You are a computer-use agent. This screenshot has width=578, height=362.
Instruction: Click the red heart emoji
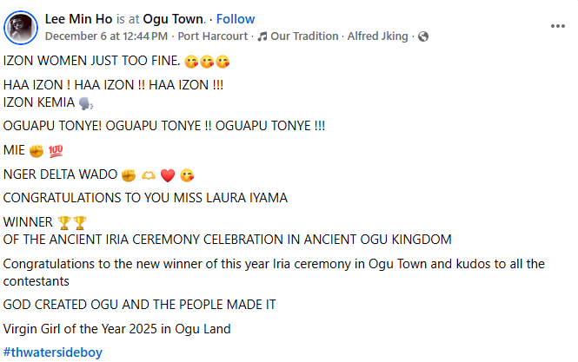(169, 174)
